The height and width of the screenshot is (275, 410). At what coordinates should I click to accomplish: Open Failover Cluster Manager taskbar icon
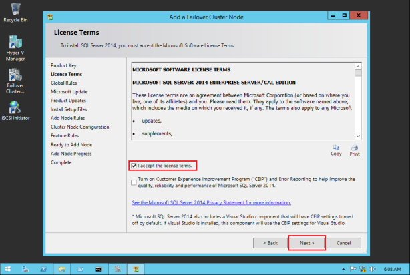pos(117,269)
